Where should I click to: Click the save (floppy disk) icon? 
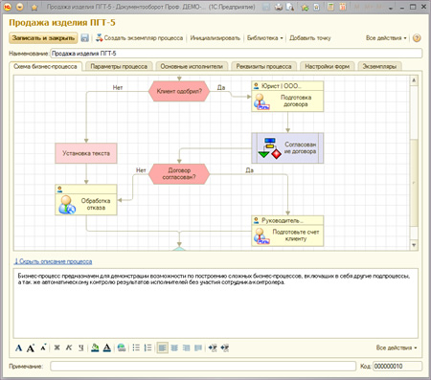tap(84, 38)
